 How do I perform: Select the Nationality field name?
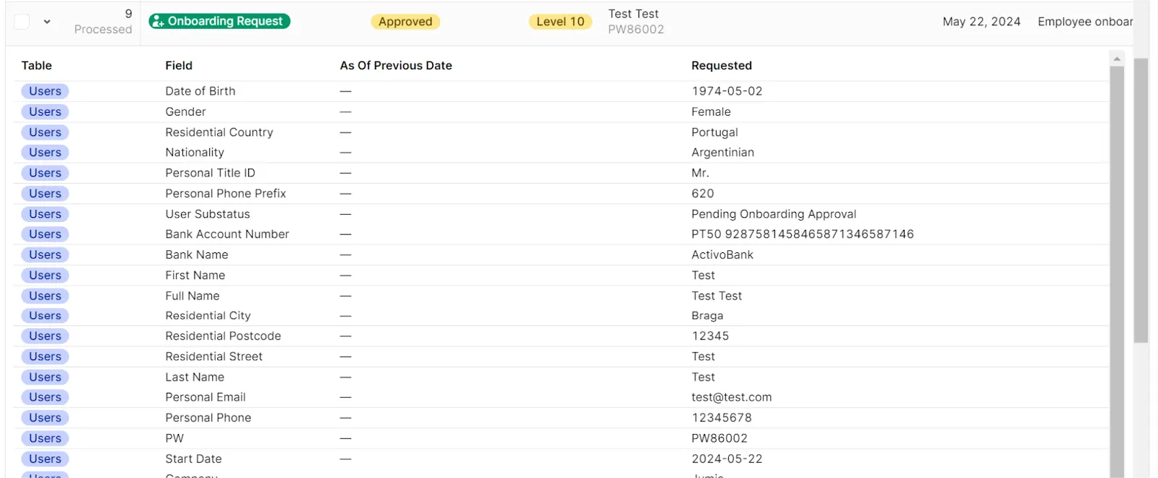[x=195, y=153]
